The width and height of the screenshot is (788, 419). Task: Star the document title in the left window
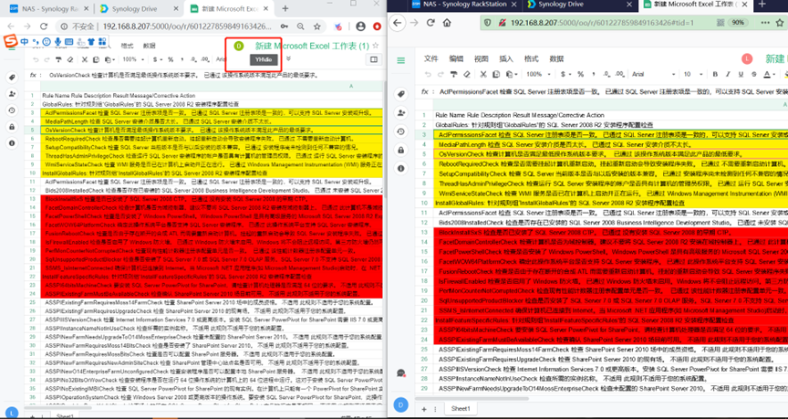376,46
